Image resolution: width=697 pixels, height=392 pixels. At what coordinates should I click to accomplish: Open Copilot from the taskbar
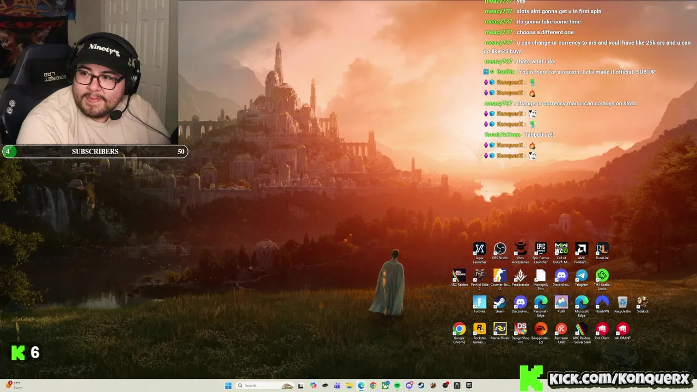tap(313, 385)
